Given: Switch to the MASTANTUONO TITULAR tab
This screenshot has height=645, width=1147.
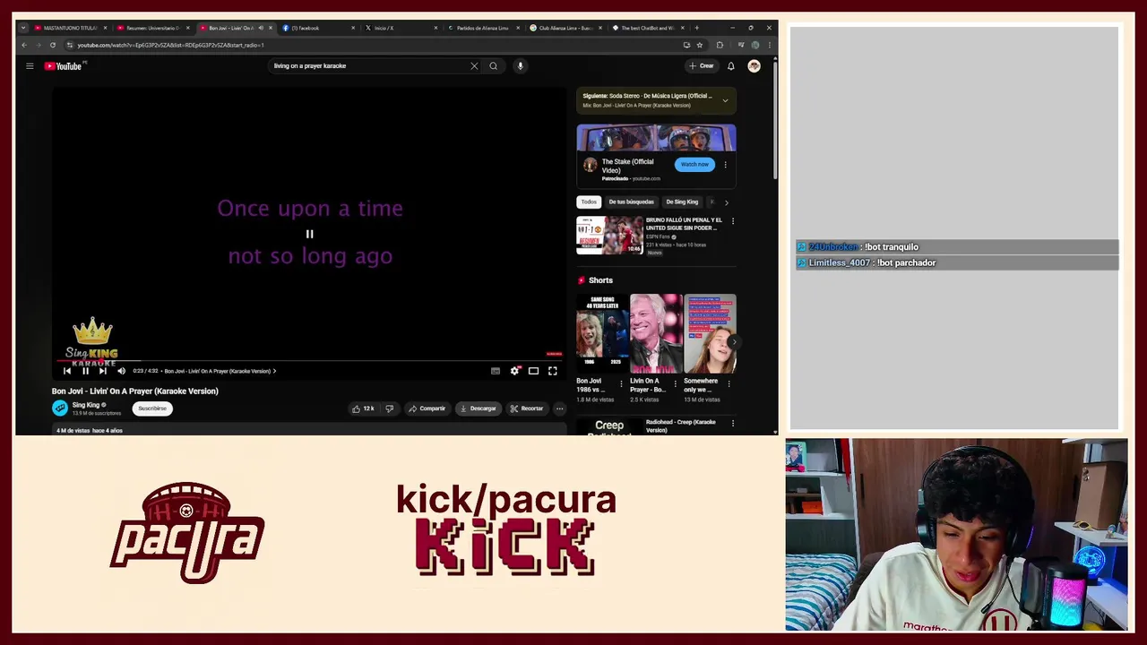Looking at the screenshot, I should (69, 28).
